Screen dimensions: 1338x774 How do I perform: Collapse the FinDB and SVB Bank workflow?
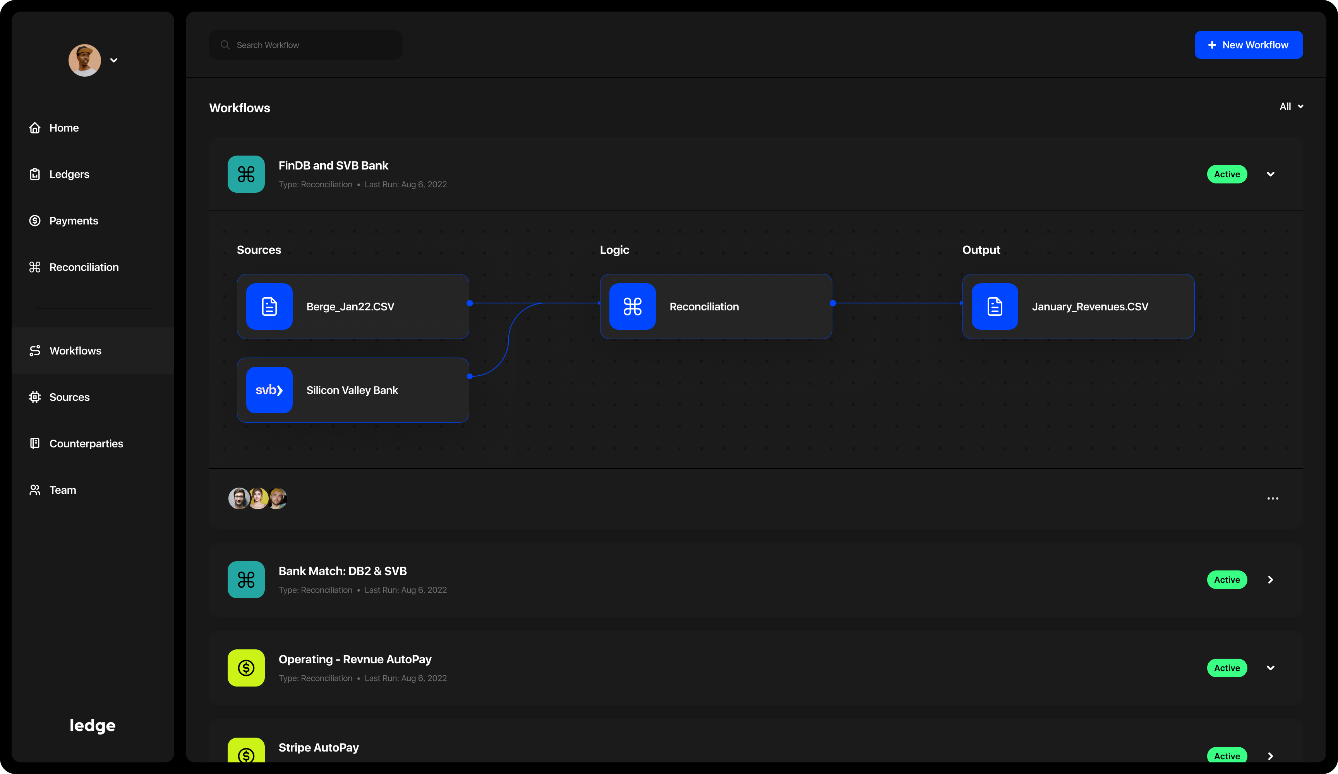(x=1271, y=174)
